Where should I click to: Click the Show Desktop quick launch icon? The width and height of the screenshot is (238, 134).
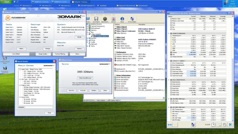click(x=15, y=2)
